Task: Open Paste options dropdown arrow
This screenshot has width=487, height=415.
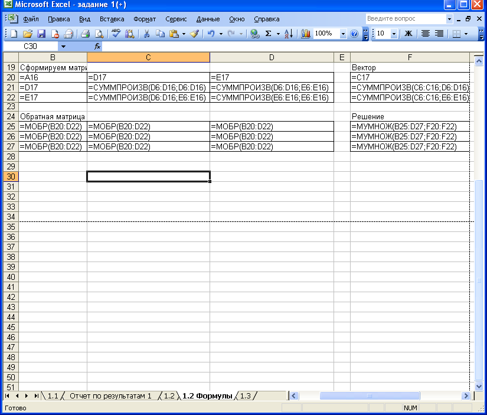Action: [184, 34]
